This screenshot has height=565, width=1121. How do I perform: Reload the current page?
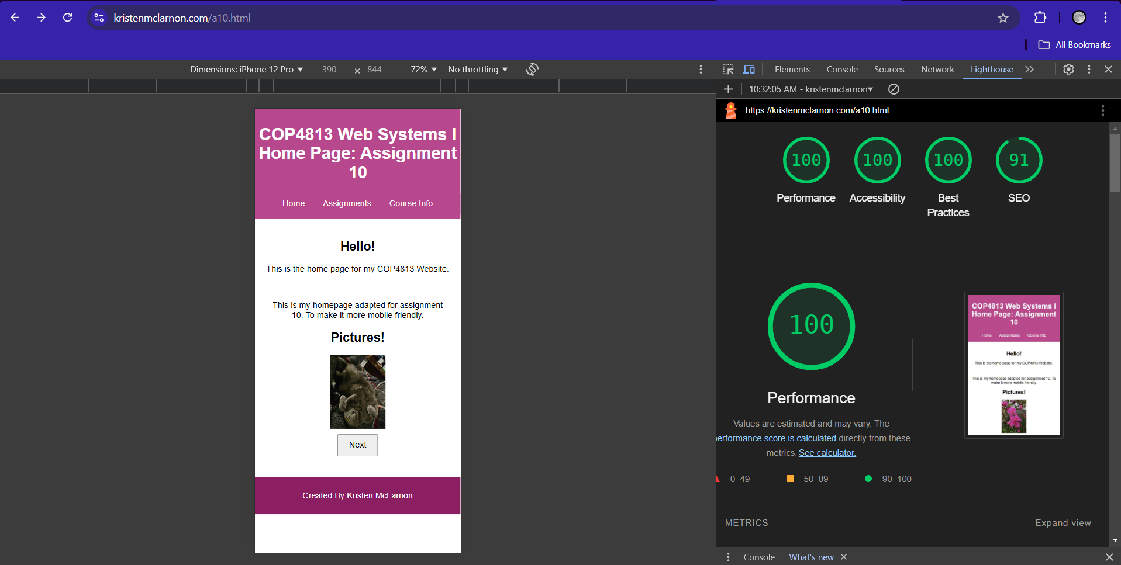pyautogui.click(x=68, y=18)
